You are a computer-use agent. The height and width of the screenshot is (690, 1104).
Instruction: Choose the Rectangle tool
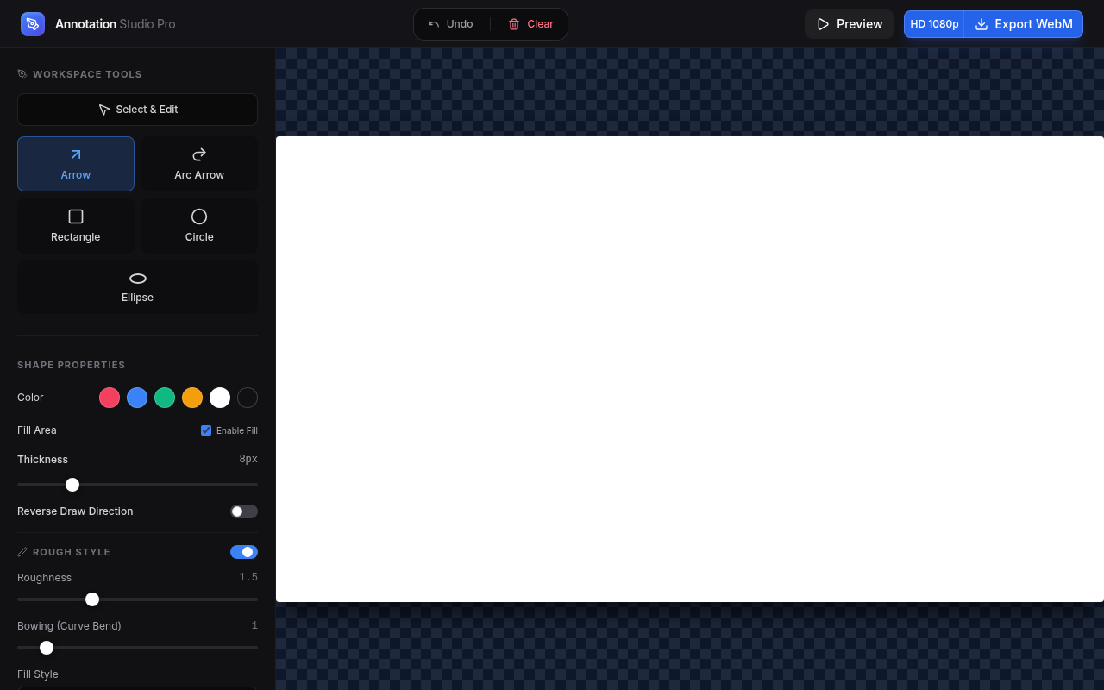pos(75,226)
